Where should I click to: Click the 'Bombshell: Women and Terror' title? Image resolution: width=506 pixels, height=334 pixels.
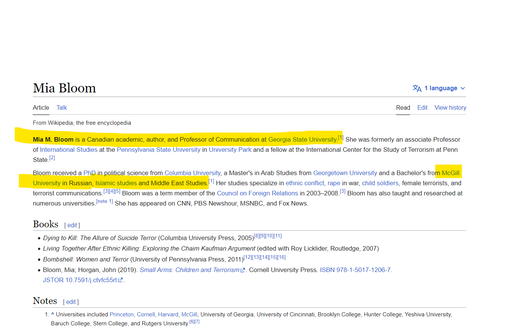86,259
